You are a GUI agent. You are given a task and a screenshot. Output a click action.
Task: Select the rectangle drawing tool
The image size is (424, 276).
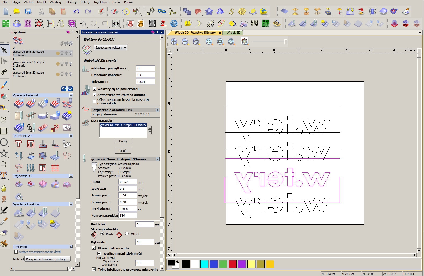pos(4,131)
